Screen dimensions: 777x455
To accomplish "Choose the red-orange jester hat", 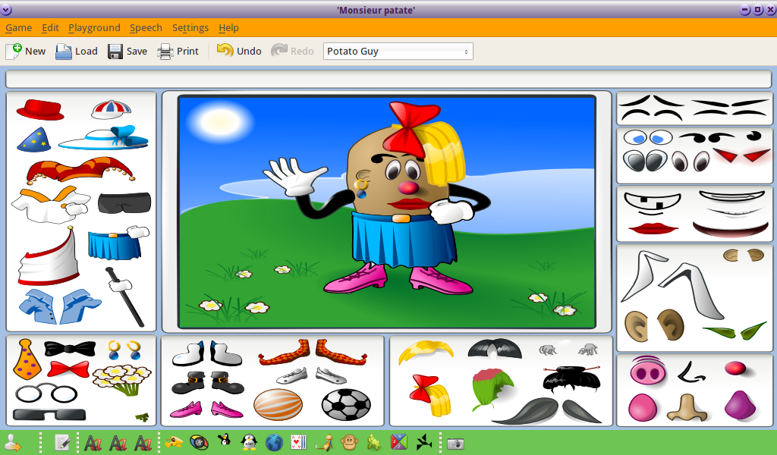I will (80, 171).
